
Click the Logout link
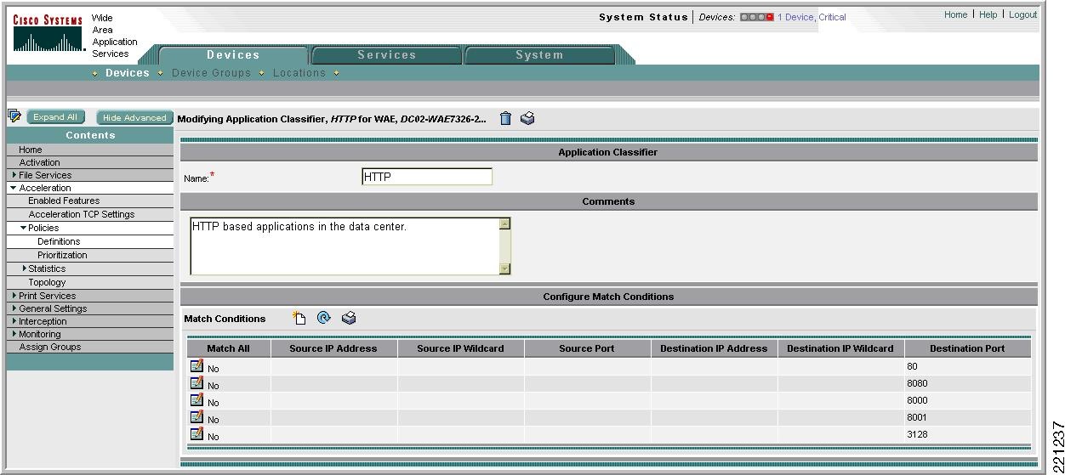point(1022,14)
